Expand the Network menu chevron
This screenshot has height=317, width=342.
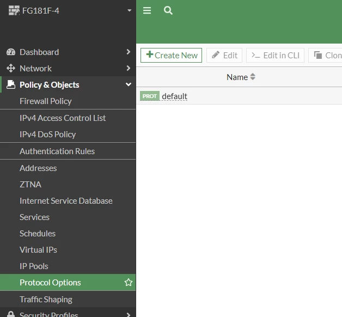point(129,68)
